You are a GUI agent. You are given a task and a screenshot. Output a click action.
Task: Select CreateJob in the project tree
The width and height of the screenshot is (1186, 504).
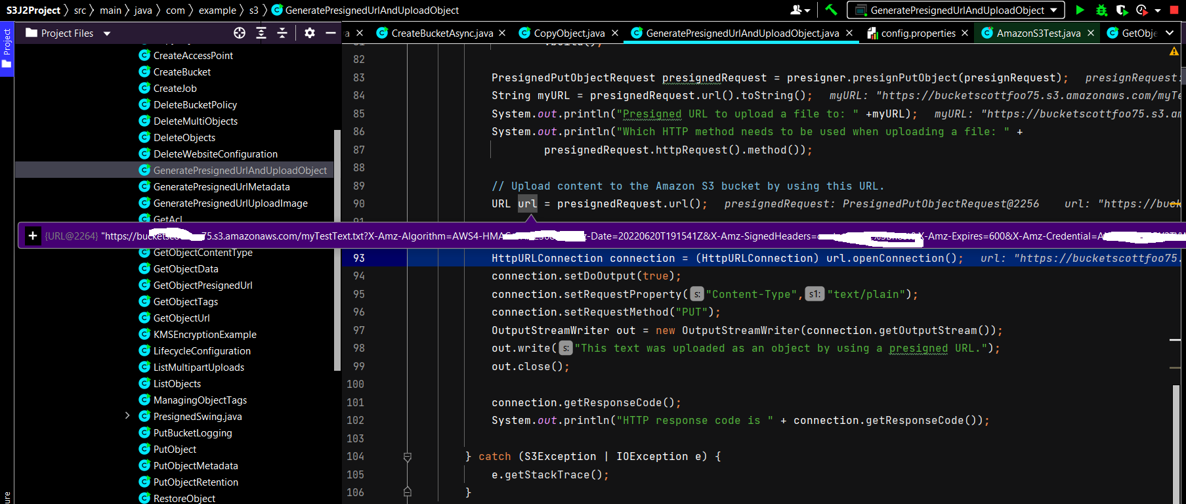pos(175,89)
